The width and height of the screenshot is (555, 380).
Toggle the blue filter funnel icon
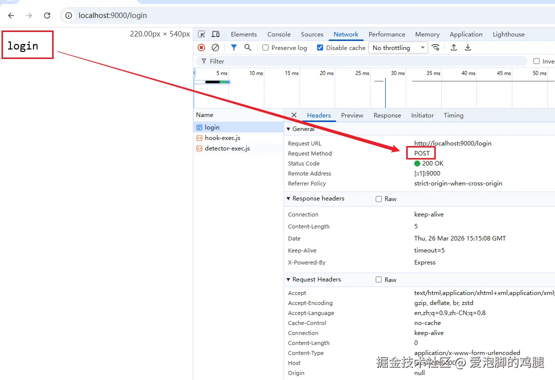point(233,47)
